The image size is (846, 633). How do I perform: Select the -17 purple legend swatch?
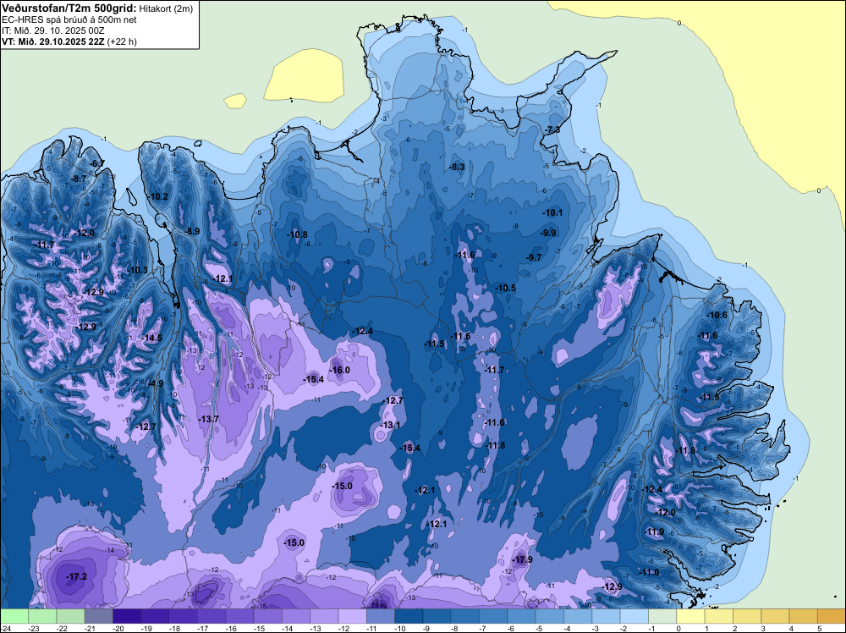[211, 616]
